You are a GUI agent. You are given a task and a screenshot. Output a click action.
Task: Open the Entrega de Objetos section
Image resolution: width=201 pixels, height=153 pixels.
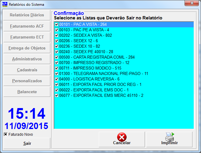27,48
